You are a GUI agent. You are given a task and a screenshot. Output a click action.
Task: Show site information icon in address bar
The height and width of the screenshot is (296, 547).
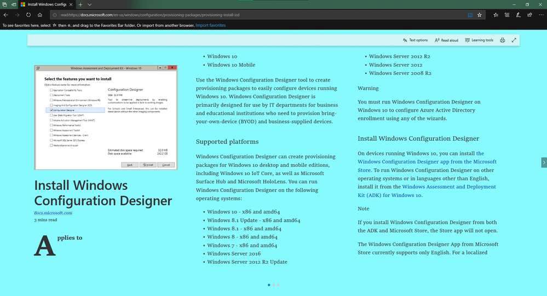[x=54, y=15]
